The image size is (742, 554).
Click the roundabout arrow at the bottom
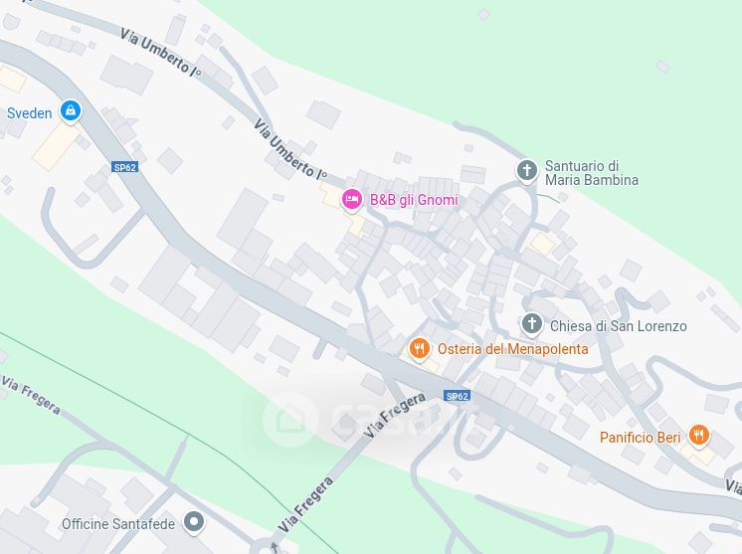pyautogui.click(x=274, y=548)
